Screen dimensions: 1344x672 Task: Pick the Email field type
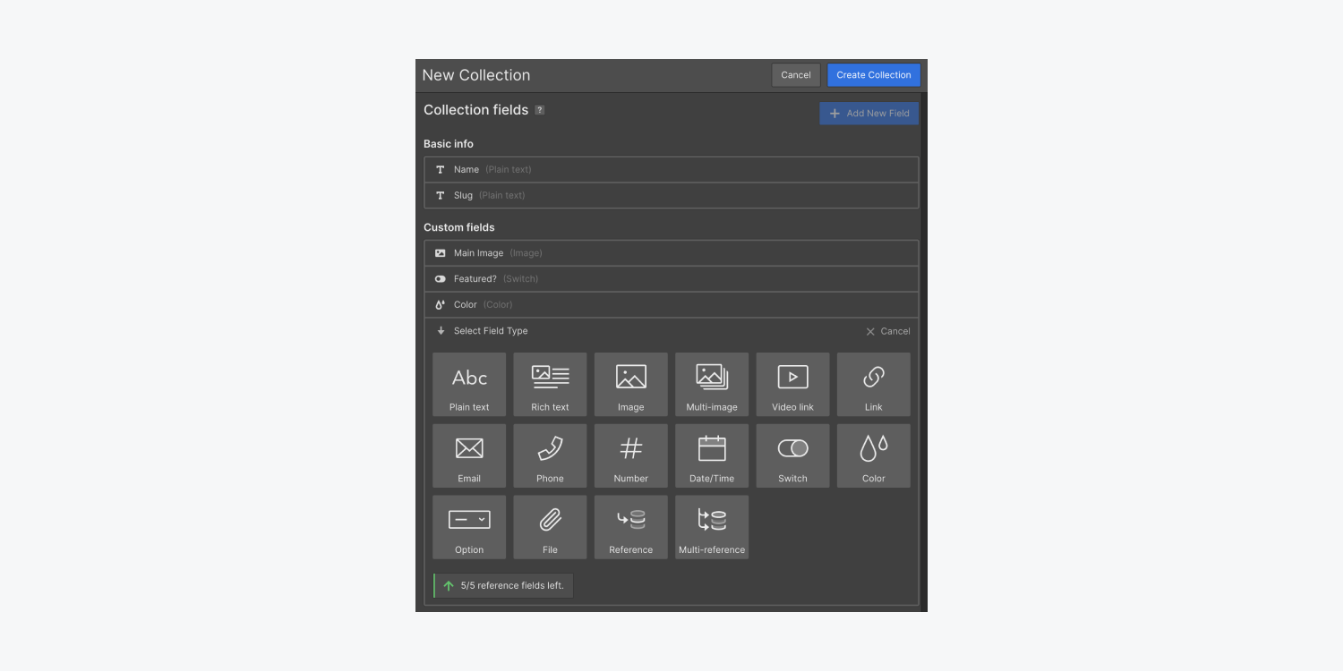pos(468,455)
